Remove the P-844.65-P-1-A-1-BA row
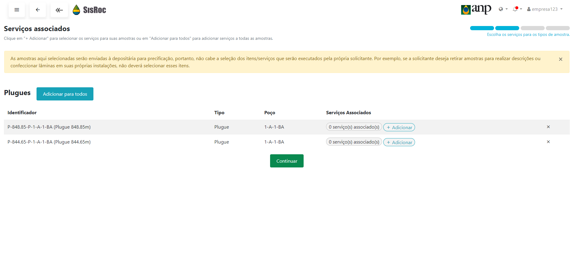This screenshot has width=574, height=270. point(548,142)
